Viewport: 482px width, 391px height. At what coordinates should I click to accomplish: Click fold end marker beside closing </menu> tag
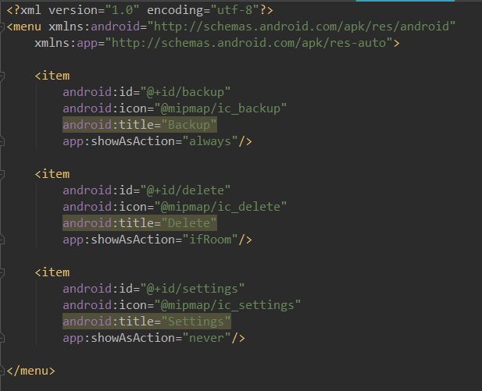point(2,371)
